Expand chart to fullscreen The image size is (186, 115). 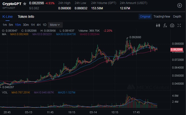pos(179,25)
